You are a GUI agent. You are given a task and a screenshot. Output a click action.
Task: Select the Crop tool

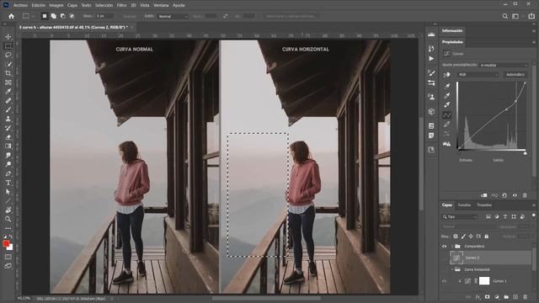point(8,73)
